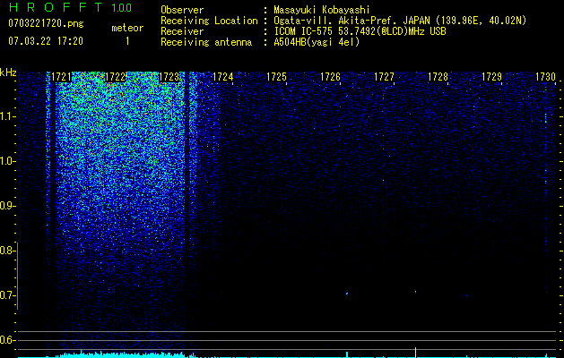This screenshot has width=564, height=358.
Task: Click the 0.8 frequency axis label
Action: [x=7, y=251]
